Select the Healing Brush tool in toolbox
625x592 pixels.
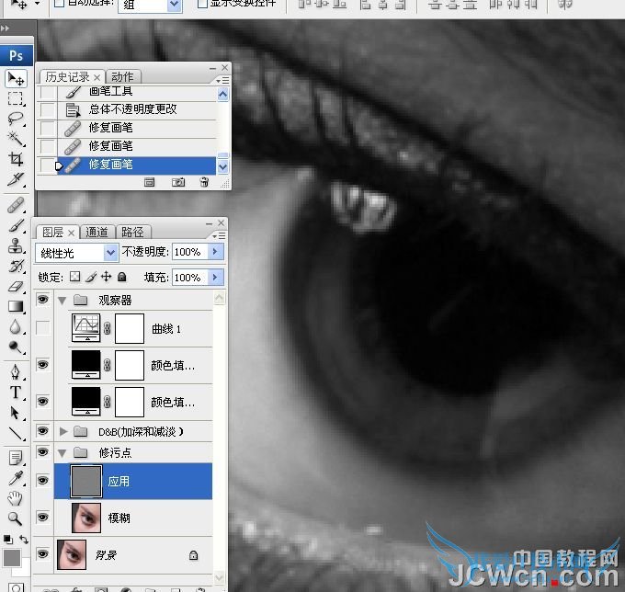pyautogui.click(x=16, y=205)
